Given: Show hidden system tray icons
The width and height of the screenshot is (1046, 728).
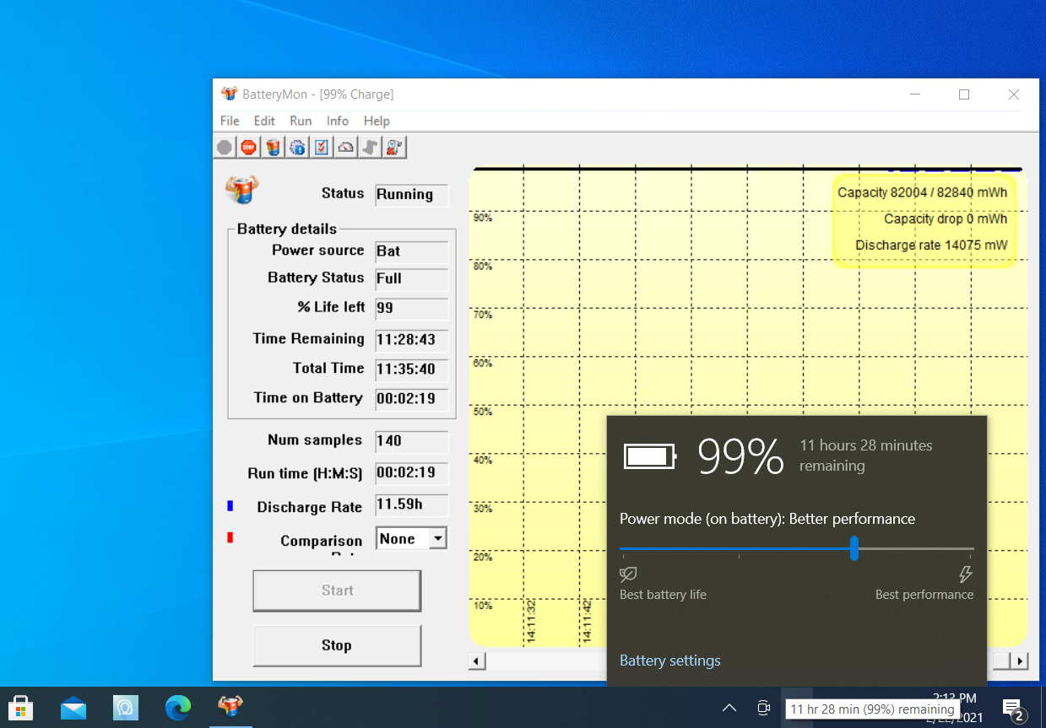Looking at the screenshot, I should [729, 708].
